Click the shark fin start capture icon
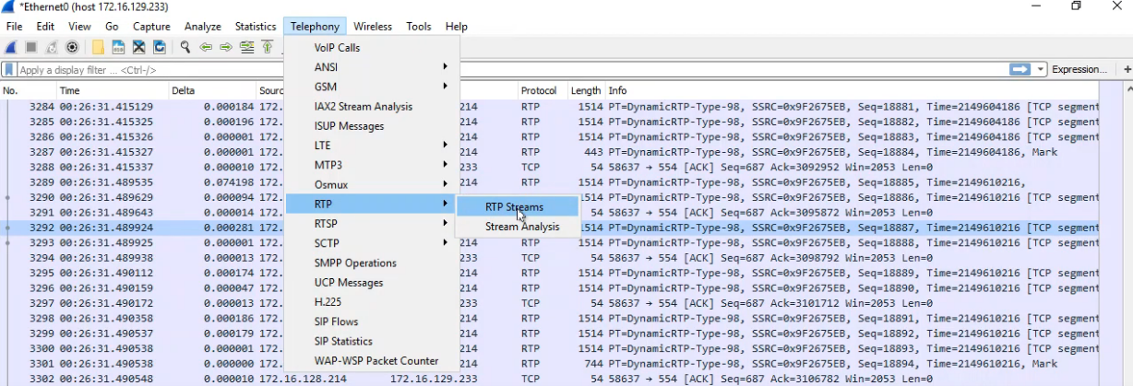The height and width of the screenshot is (386, 1133). pyautogui.click(x=11, y=47)
